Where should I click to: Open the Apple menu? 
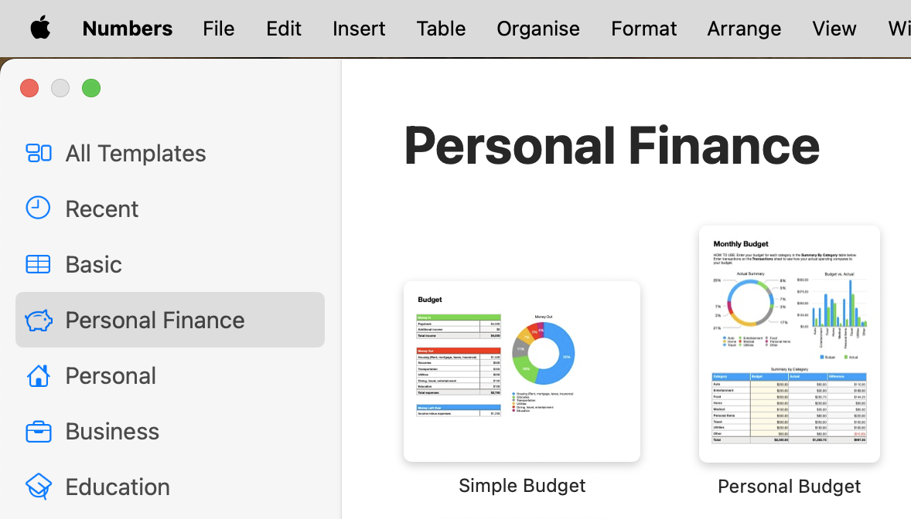pos(40,29)
